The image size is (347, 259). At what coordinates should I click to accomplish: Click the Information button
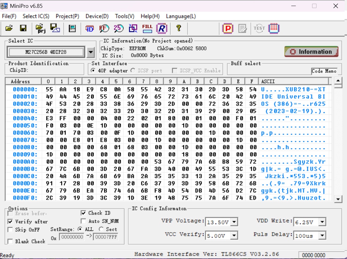pyautogui.click(x=311, y=52)
